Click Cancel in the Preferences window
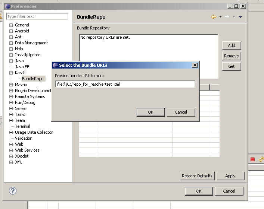The width and height of the screenshot is (264, 209). 229,191
